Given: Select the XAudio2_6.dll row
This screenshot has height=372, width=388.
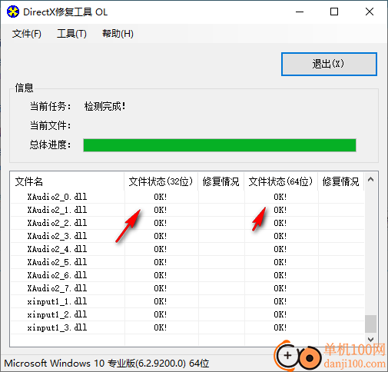Looking at the screenshot, I should click(187, 275).
